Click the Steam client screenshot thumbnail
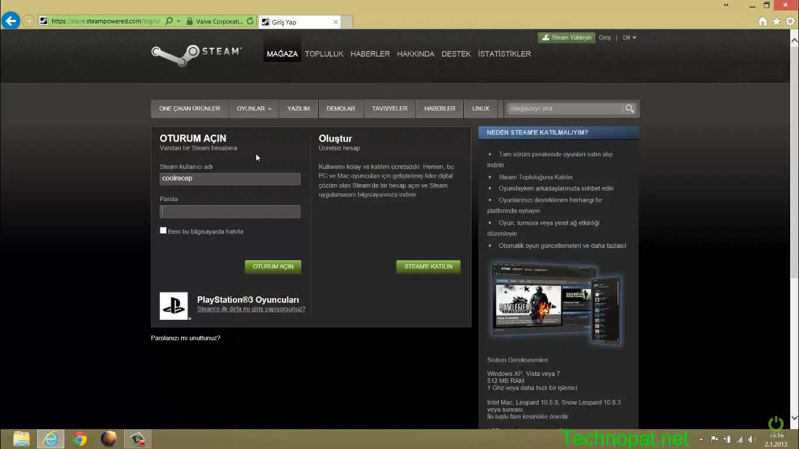 [556, 303]
